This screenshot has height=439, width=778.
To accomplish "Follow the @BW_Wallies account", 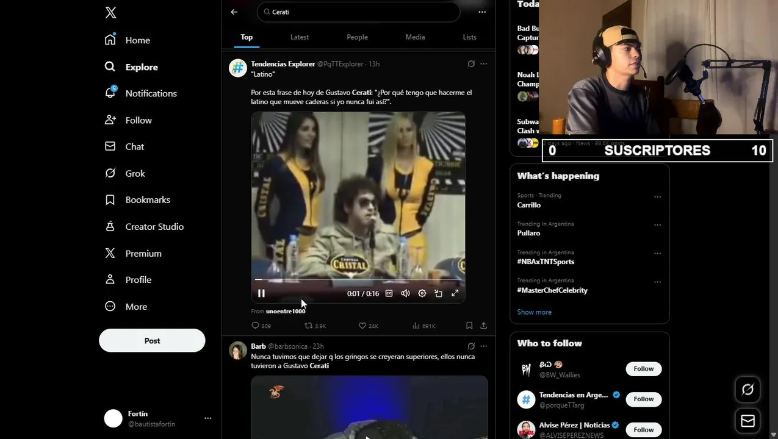I will point(643,369).
